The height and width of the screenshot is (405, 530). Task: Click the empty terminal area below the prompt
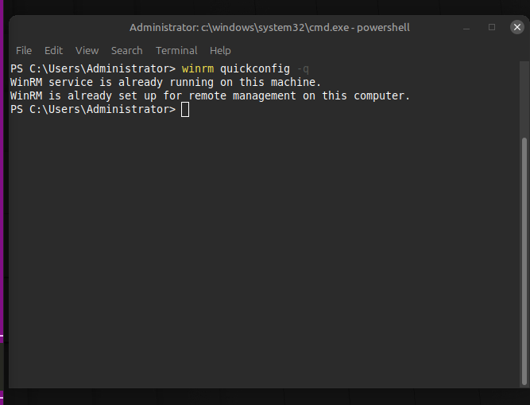point(262,255)
